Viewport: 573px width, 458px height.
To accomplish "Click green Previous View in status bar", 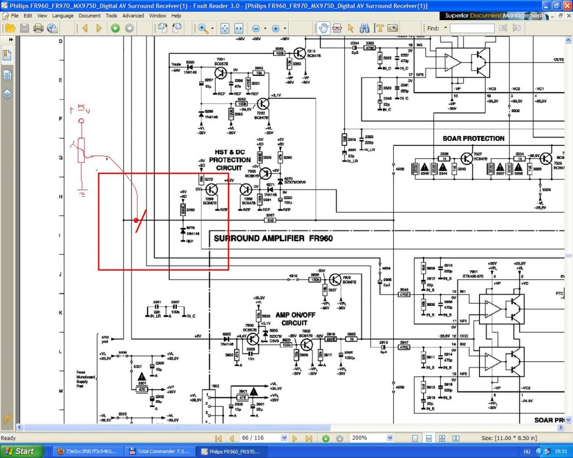I will (326, 438).
